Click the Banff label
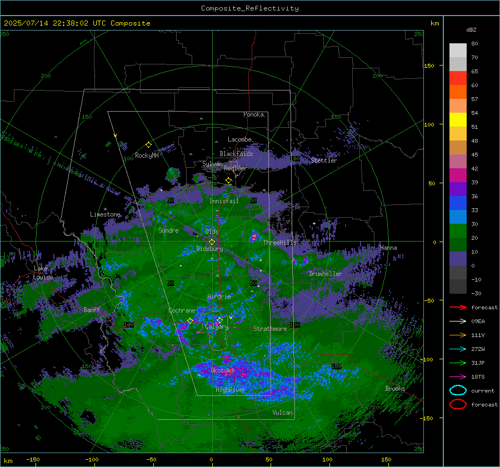This screenshot has width=500, height=467. [x=92, y=309]
